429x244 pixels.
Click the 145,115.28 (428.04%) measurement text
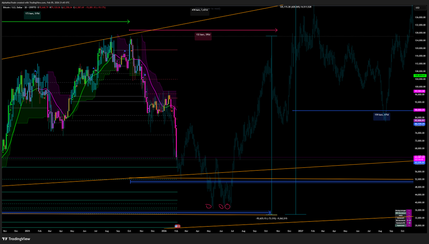[x=296, y=7]
